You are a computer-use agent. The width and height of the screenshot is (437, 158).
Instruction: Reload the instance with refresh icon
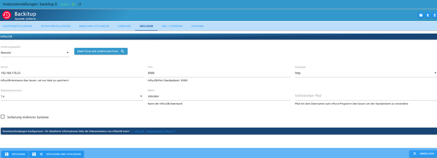click(x=80, y=4)
